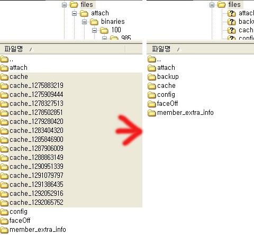Collapse the files folder in left tree
The width and height of the screenshot is (254, 235).
[x=65, y=5]
